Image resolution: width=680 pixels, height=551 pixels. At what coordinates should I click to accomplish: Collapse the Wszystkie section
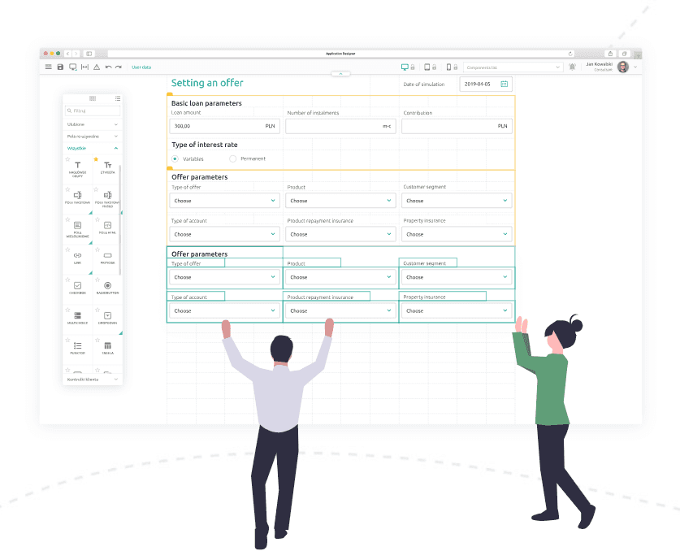pyautogui.click(x=93, y=149)
